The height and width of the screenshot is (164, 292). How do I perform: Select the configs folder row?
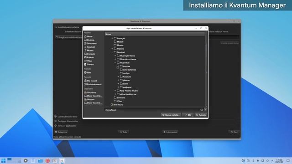pyautogui.click(x=125, y=73)
